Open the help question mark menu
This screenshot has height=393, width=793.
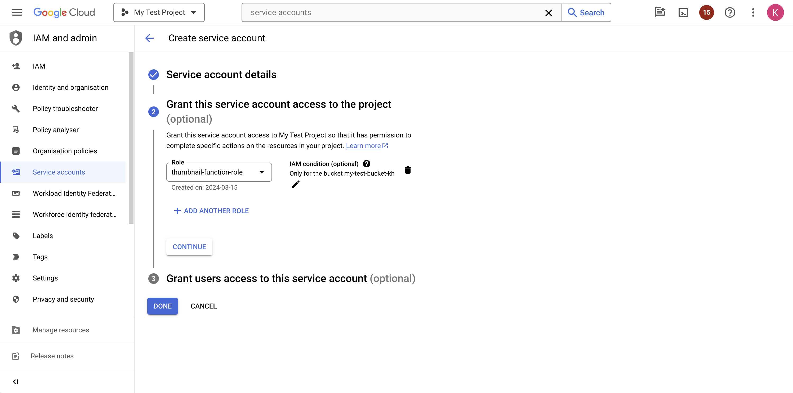point(730,13)
